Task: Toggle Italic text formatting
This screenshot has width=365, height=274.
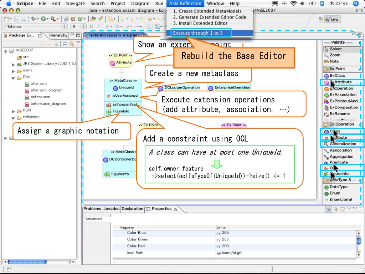Action: (98, 27)
